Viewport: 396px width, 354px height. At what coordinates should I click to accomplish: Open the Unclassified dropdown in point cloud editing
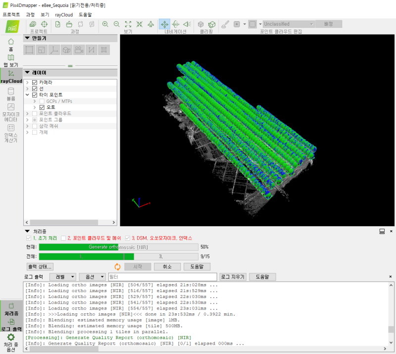tap(289, 23)
